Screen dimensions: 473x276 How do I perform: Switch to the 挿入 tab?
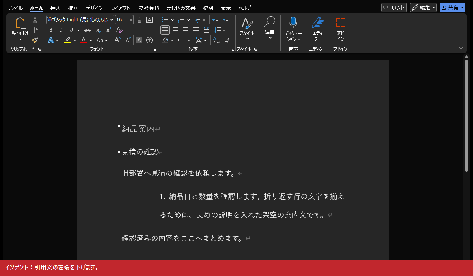coord(56,8)
